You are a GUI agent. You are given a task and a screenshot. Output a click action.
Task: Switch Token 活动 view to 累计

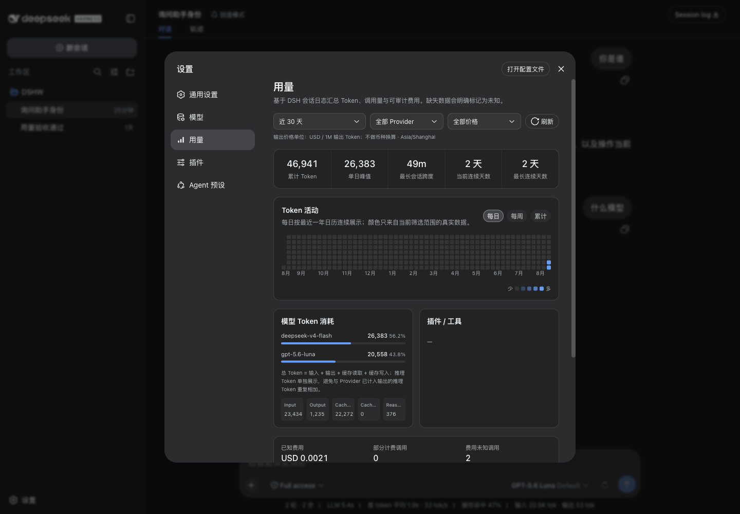pyautogui.click(x=541, y=216)
